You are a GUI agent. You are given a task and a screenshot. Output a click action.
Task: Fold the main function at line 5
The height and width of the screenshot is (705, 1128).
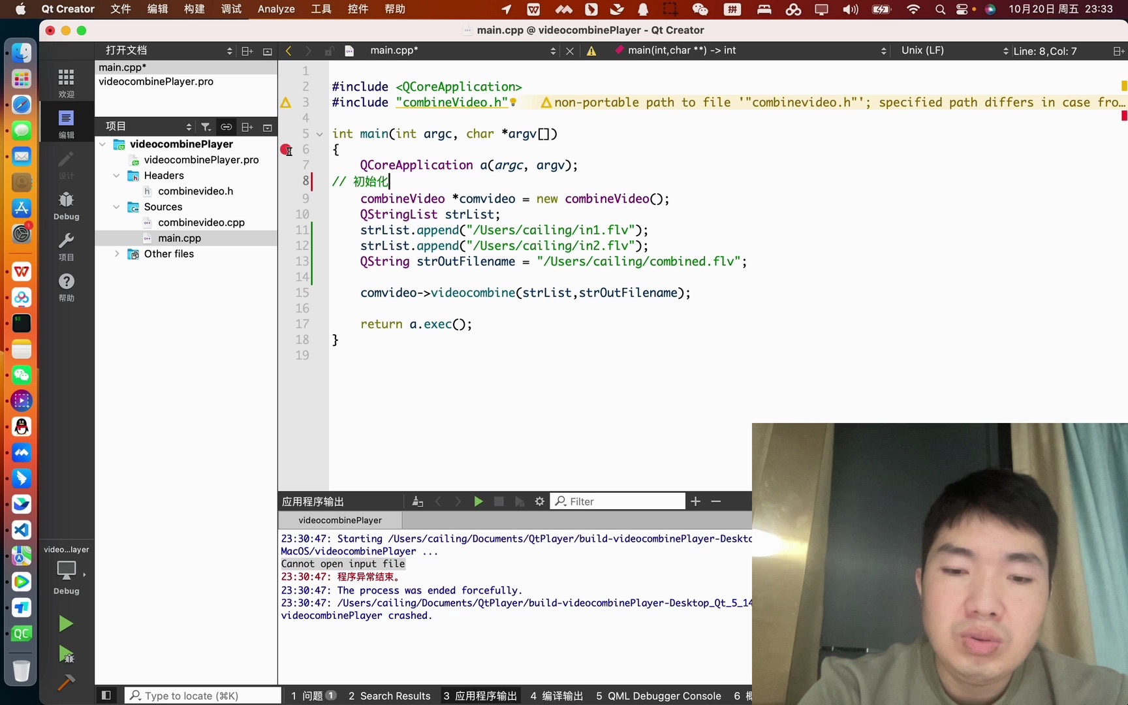click(320, 134)
